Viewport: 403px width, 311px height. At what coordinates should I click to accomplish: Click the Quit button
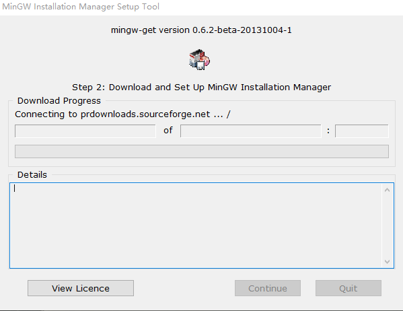pos(349,288)
